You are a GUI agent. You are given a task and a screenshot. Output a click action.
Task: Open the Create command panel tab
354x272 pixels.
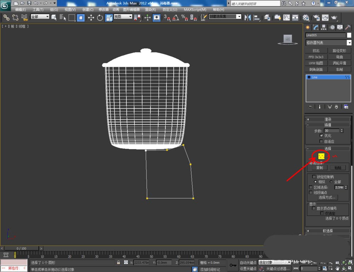308,27
